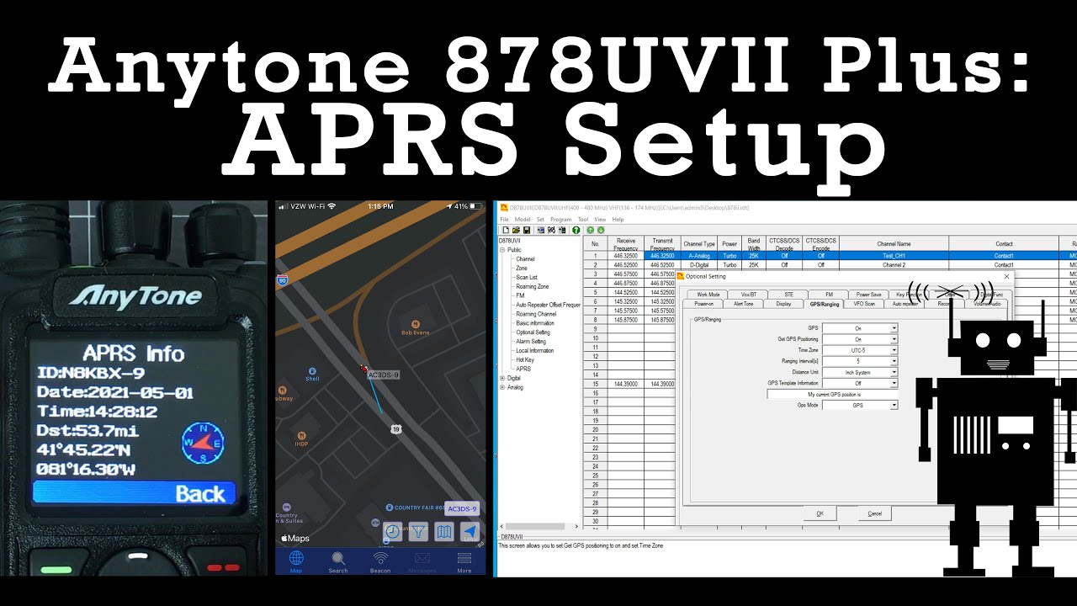Switch to the Work Mode tab

click(x=708, y=295)
